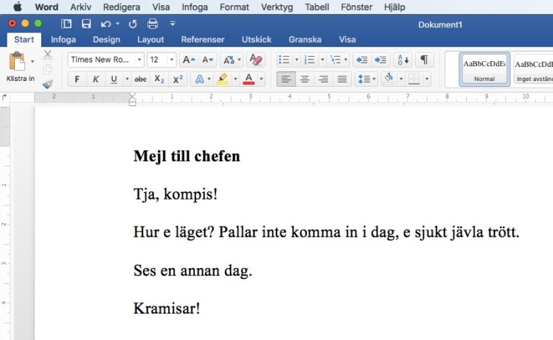553x340 pixels.
Task: Toggle superscript X2 button
Action: click(x=178, y=79)
